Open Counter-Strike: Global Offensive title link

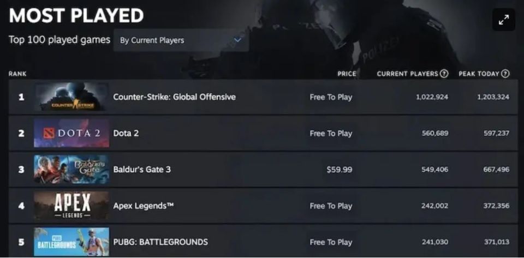click(x=174, y=97)
